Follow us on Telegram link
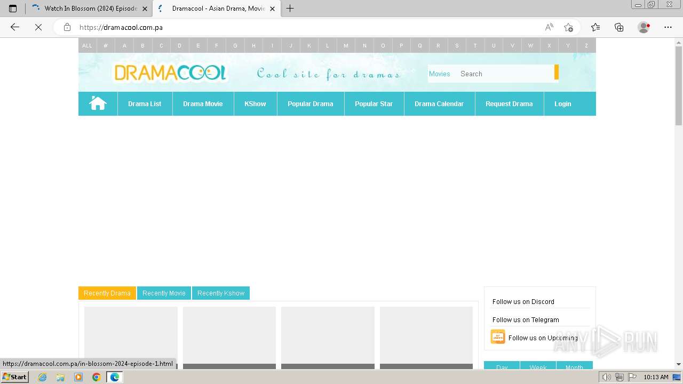The height and width of the screenshot is (384, 683). 526,320
